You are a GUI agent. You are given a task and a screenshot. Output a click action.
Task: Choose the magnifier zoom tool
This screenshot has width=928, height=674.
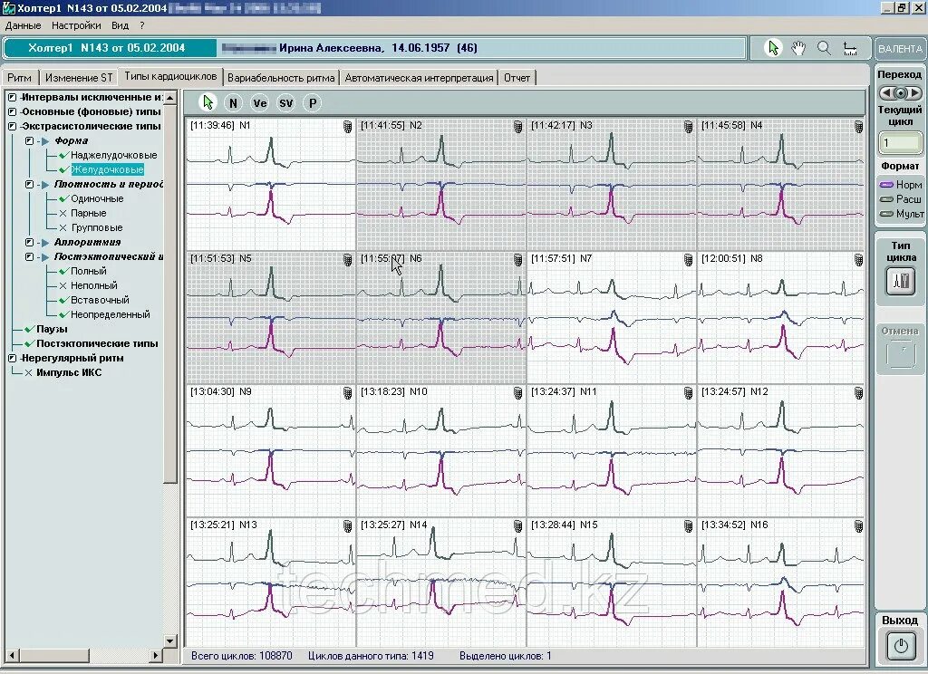point(824,48)
